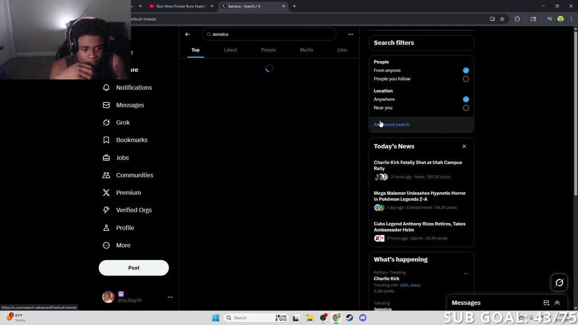
Task: Click the Post button
Action: [x=134, y=268]
